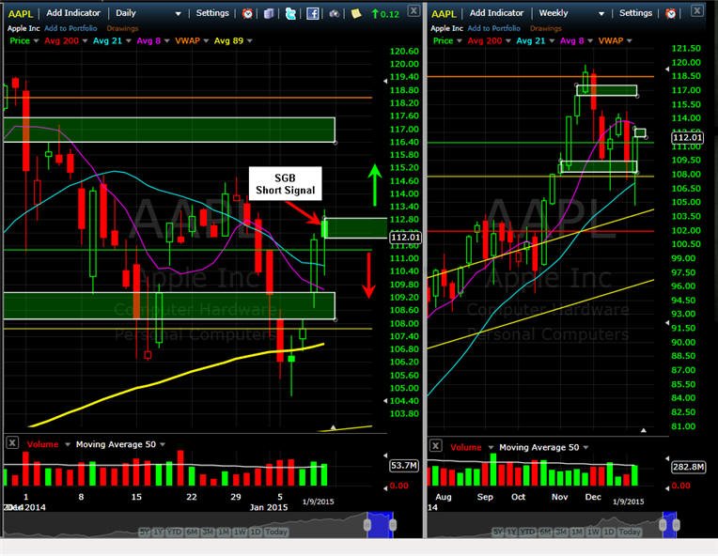Click AAPL ticker symbol in Daily chart
718x556 pixels.
tap(21, 14)
